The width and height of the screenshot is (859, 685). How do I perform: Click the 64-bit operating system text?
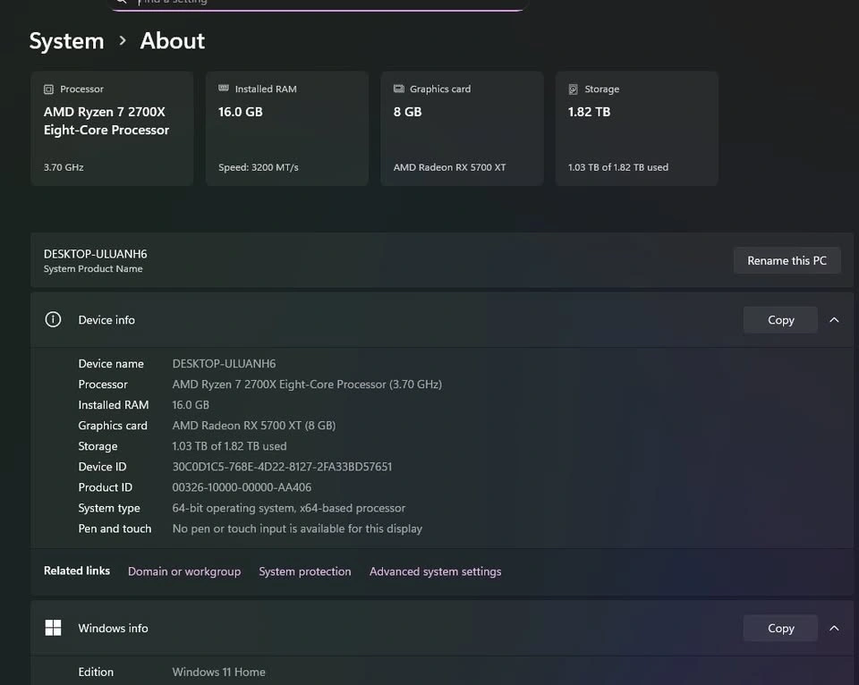(289, 508)
